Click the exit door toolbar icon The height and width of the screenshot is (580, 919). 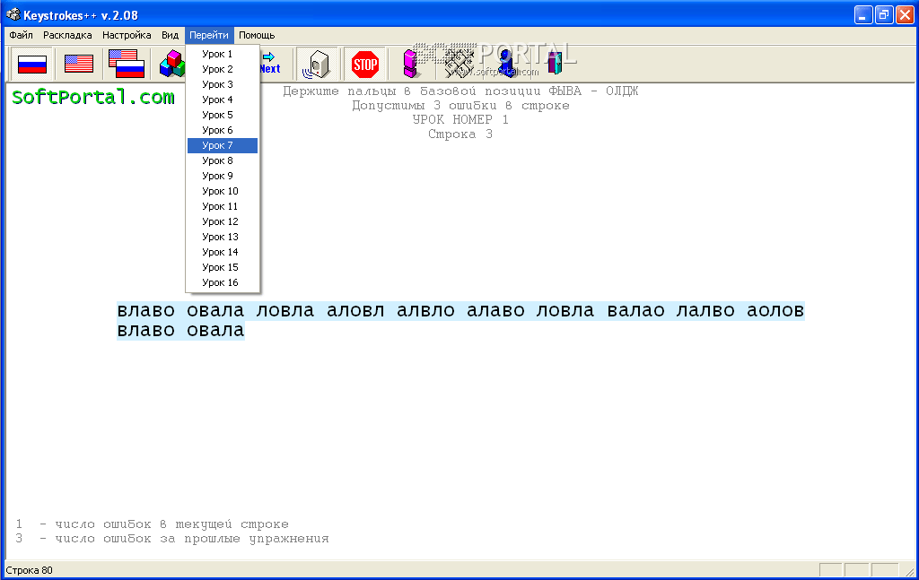tap(555, 64)
